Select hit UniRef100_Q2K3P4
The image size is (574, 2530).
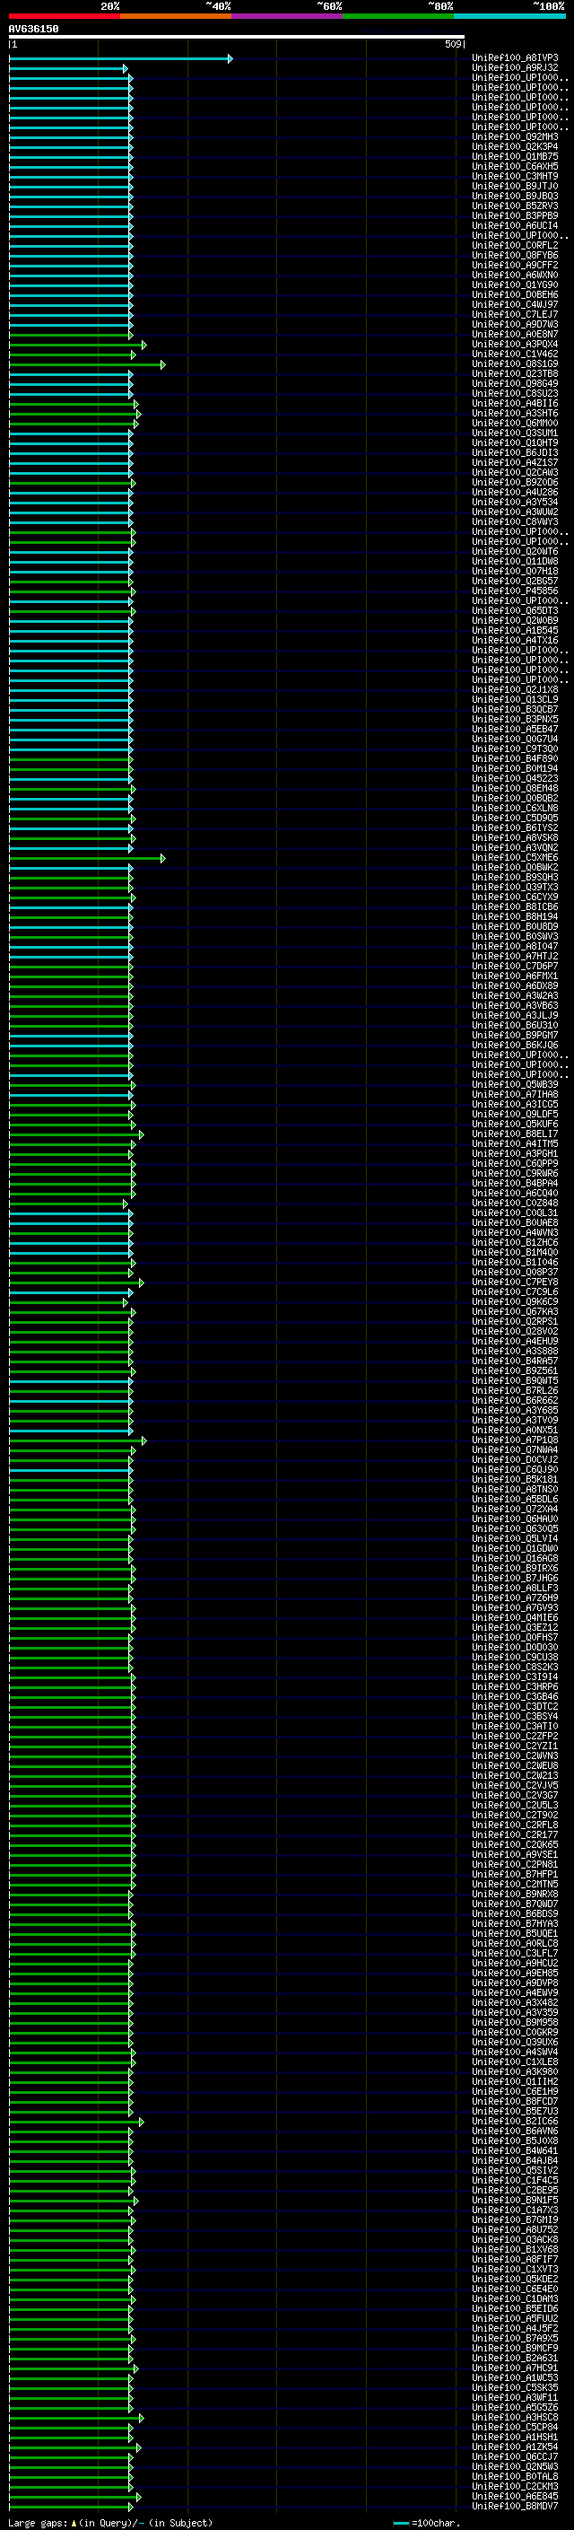(x=515, y=146)
